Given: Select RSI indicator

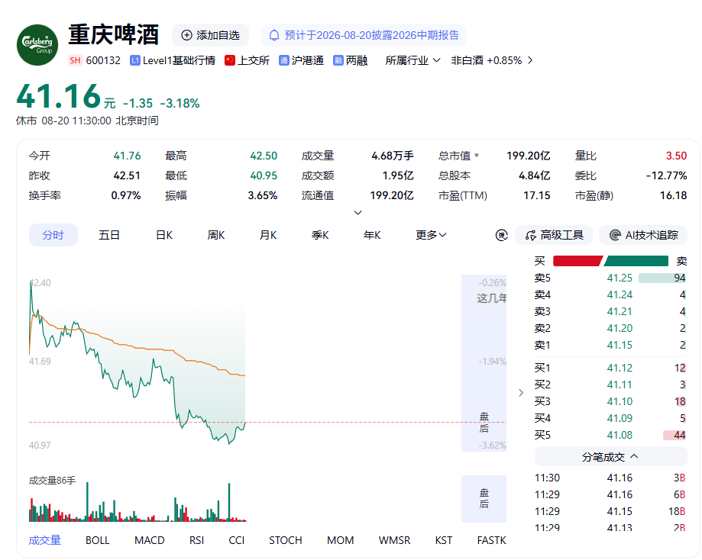Looking at the screenshot, I should (x=196, y=540).
